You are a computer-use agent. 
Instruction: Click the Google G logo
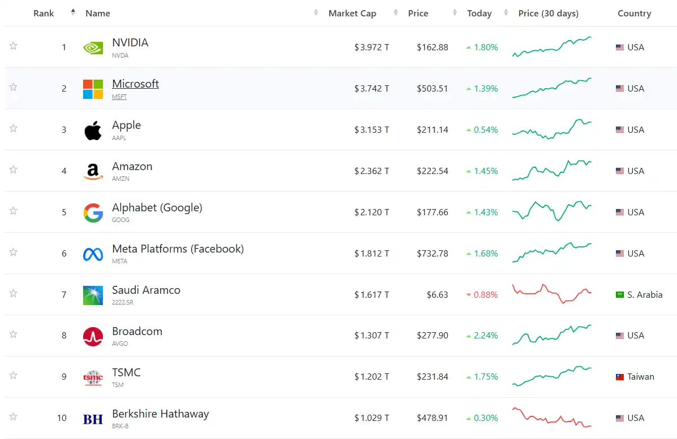[93, 212]
